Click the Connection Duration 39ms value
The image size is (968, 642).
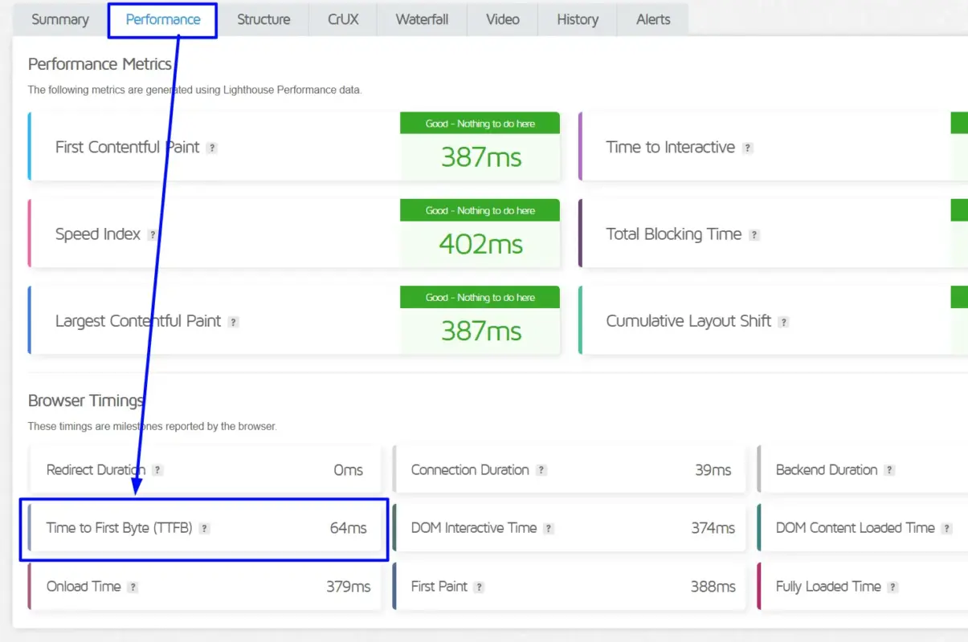(713, 470)
